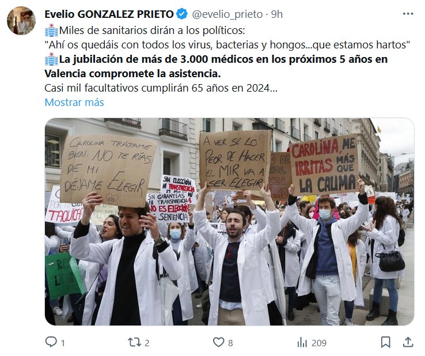Open the reply comment icon
The height and width of the screenshot is (356, 425).
[51, 342]
